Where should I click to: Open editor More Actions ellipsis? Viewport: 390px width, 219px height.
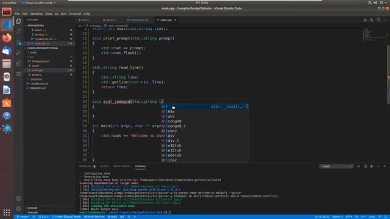click(x=385, y=20)
